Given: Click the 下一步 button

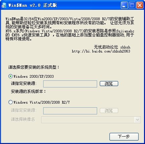Looking at the screenshot, I should pos(124,137).
